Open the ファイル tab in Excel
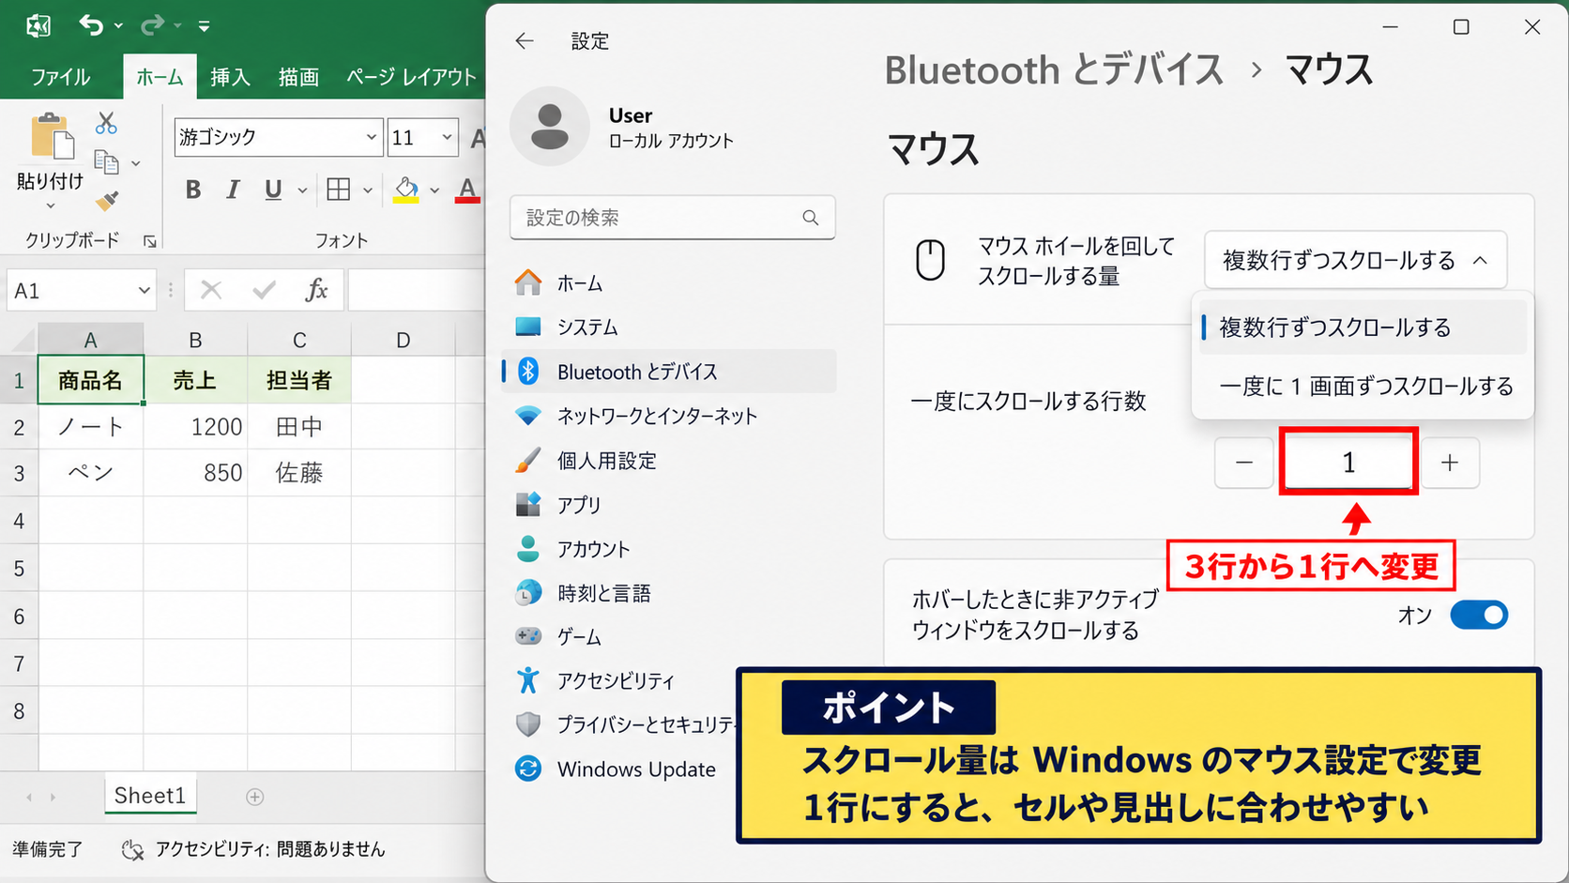 click(x=61, y=77)
